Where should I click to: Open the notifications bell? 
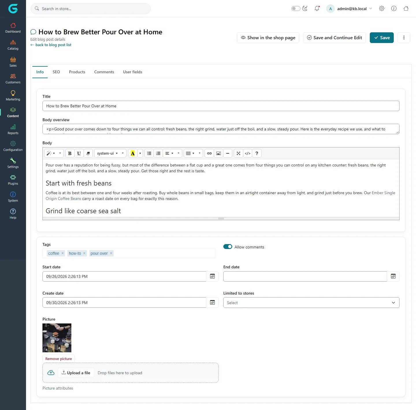[x=317, y=9]
